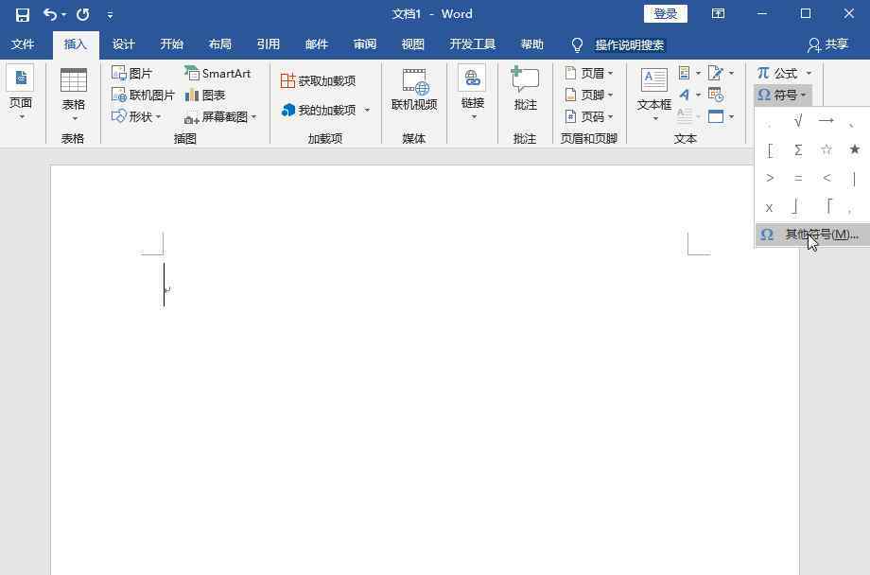Insert a 批注 comment
The width and height of the screenshot is (870, 575).
[525, 91]
